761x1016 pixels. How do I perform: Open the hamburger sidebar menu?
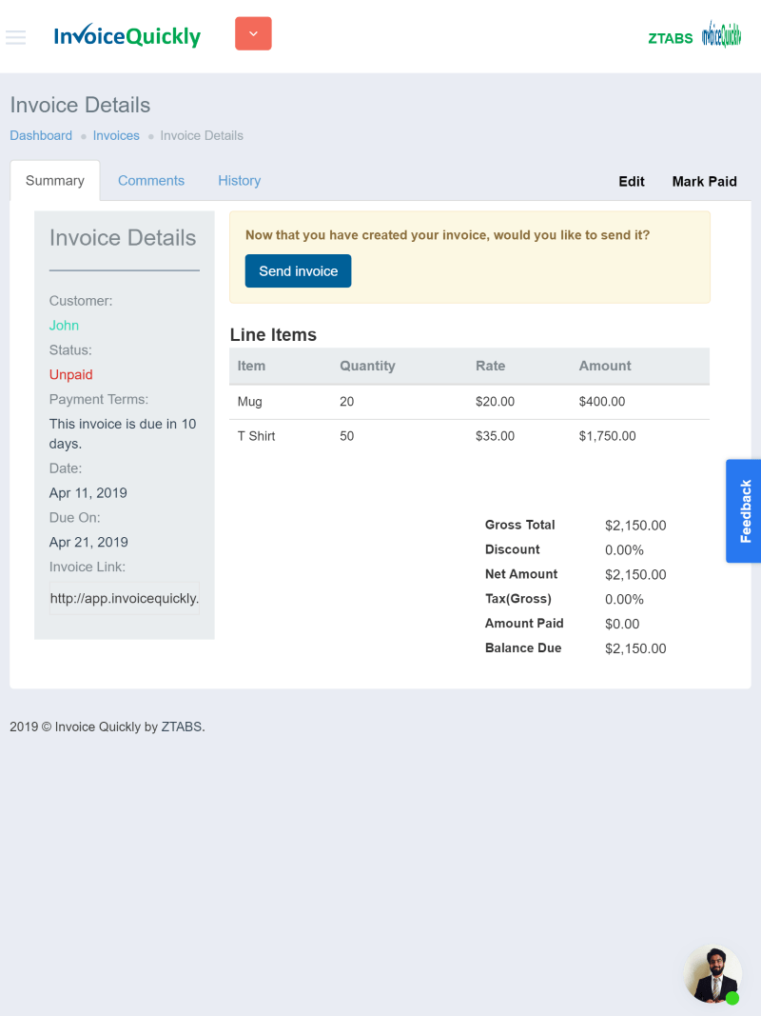point(15,37)
